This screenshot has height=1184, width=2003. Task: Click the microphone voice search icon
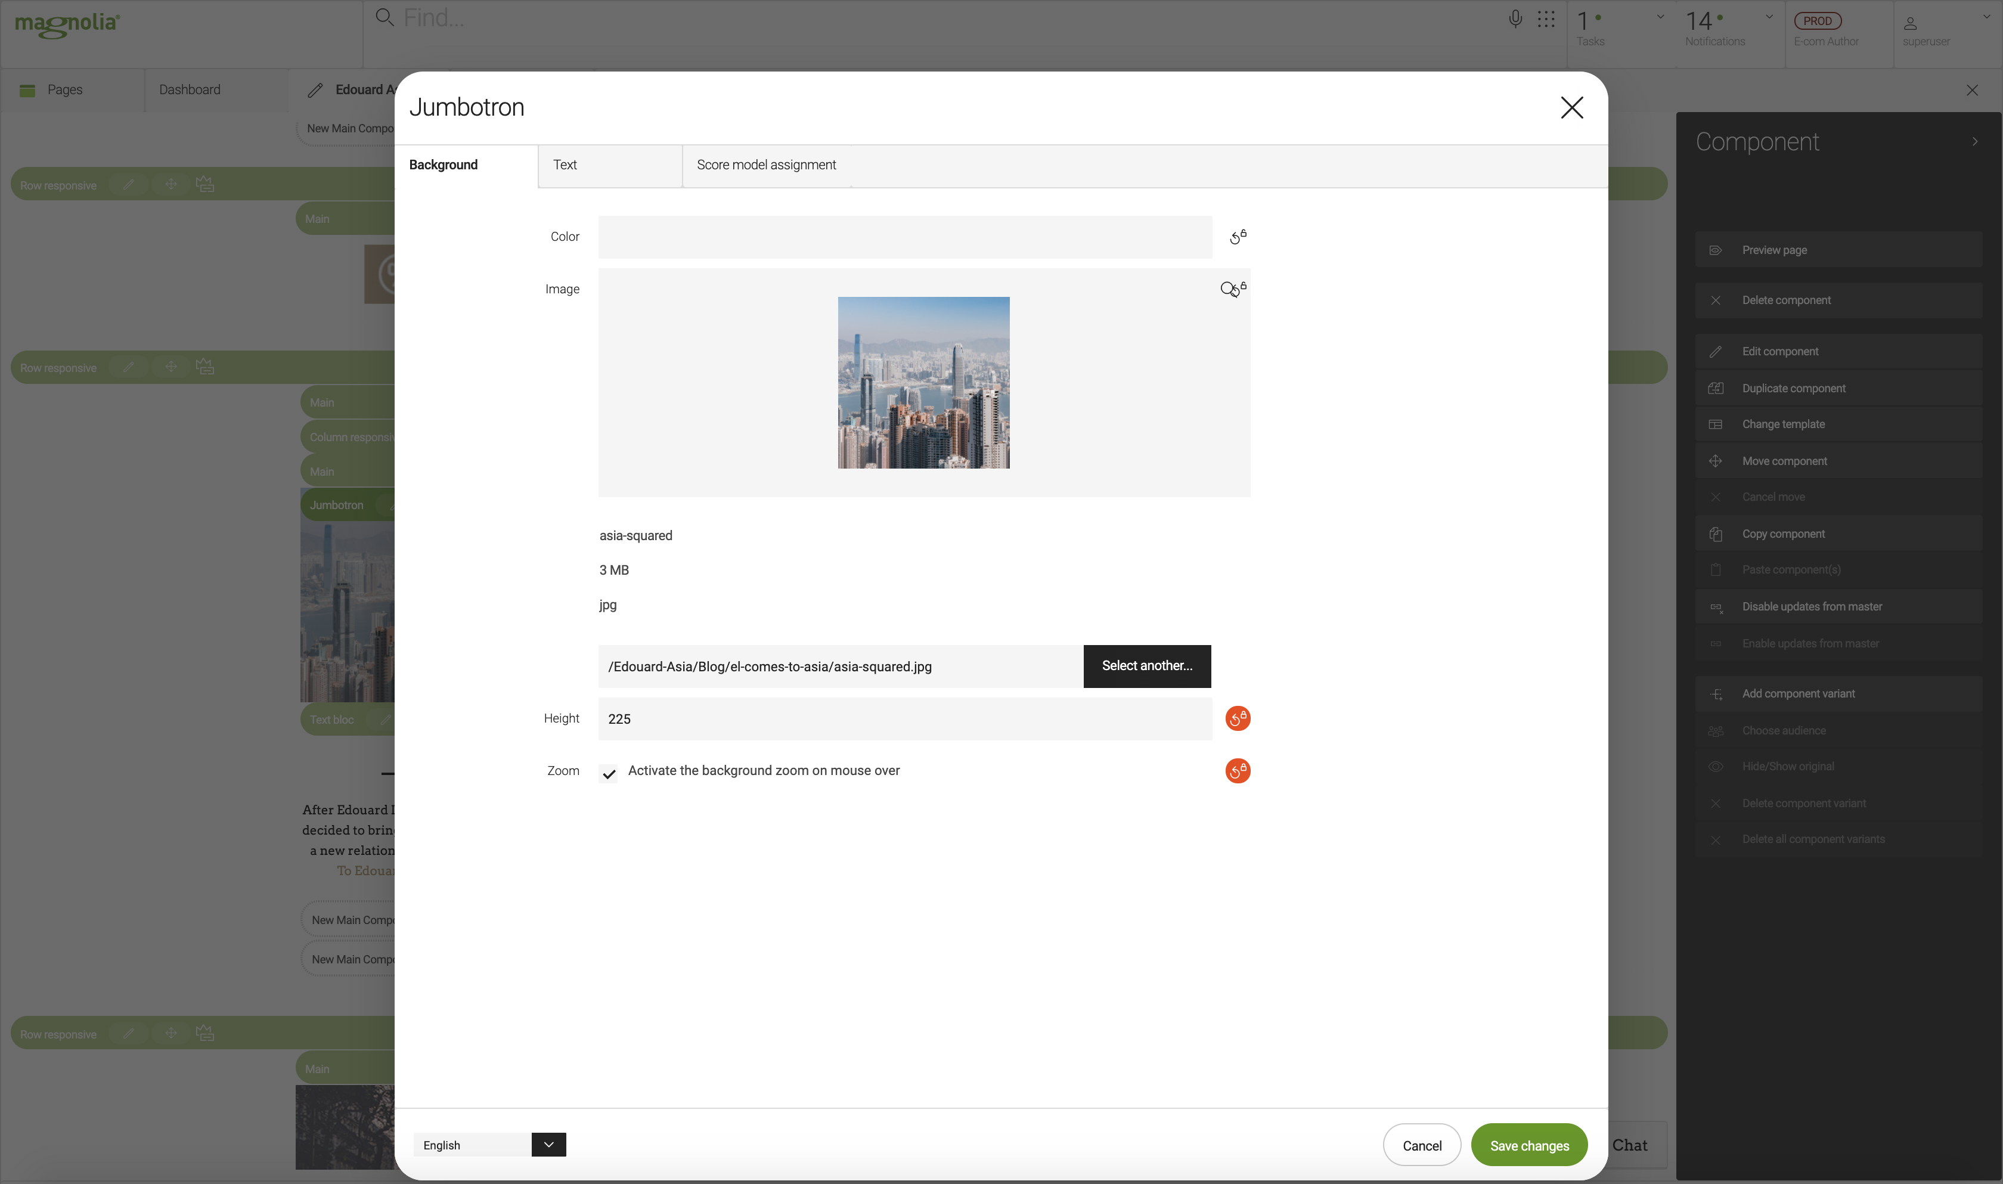coord(1515,19)
